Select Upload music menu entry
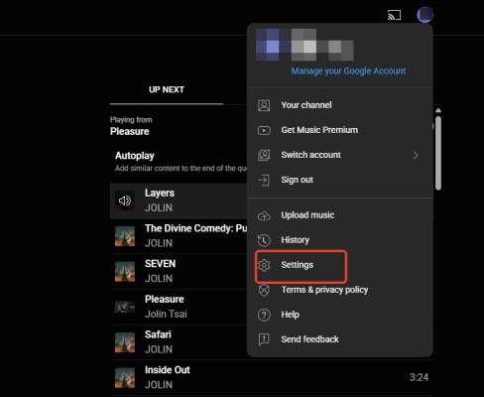 340,215
